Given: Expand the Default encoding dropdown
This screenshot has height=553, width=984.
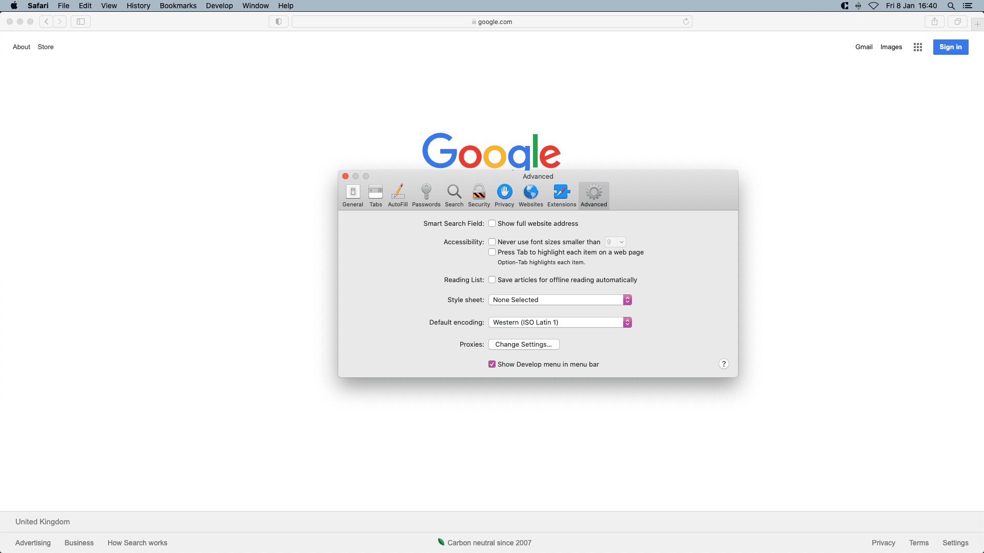Looking at the screenshot, I should [560, 323].
